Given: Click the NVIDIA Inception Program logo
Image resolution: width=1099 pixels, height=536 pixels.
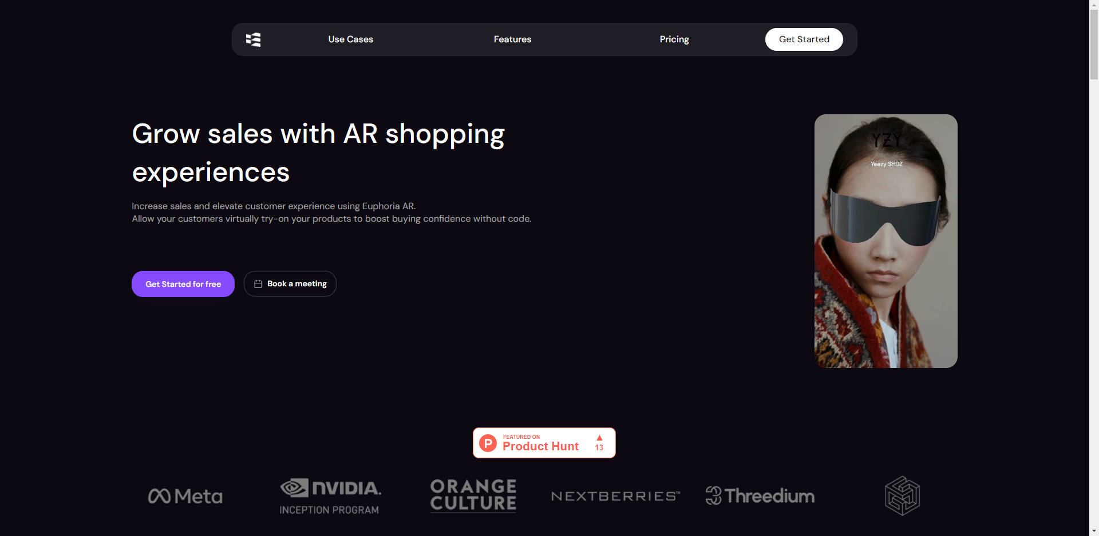Looking at the screenshot, I should (x=330, y=495).
